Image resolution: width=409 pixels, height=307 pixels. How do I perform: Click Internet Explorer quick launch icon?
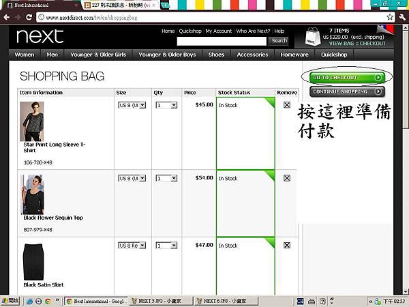pos(29,302)
